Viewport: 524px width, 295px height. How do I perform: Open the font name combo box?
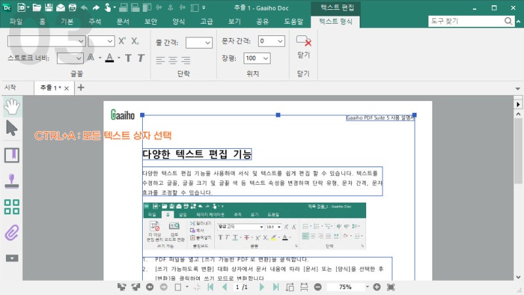(47, 41)
